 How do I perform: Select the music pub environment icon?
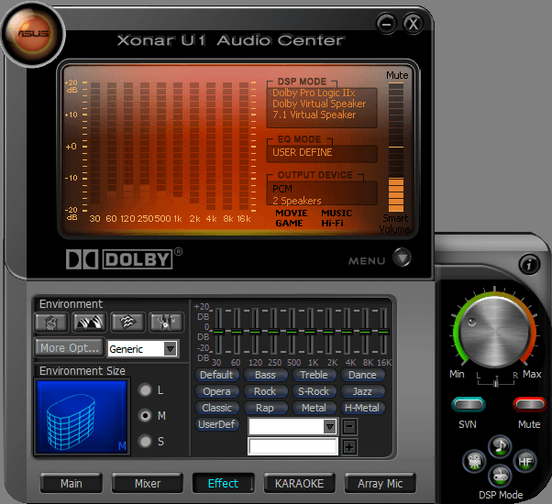(x=166, y=322)
